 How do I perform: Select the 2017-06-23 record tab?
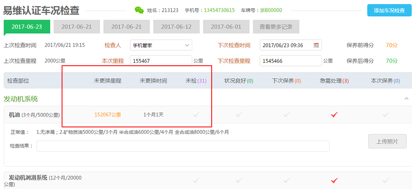point(27,27)
